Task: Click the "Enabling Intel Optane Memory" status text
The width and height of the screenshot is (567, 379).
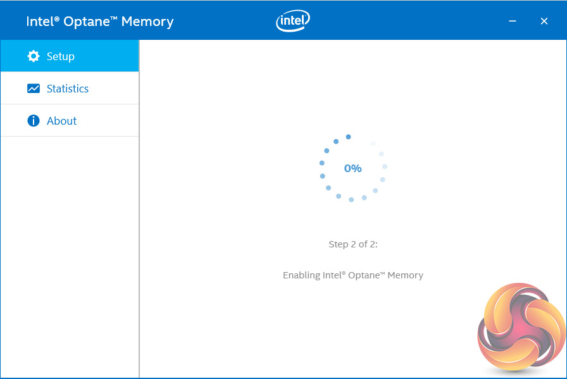Action: 353,275
